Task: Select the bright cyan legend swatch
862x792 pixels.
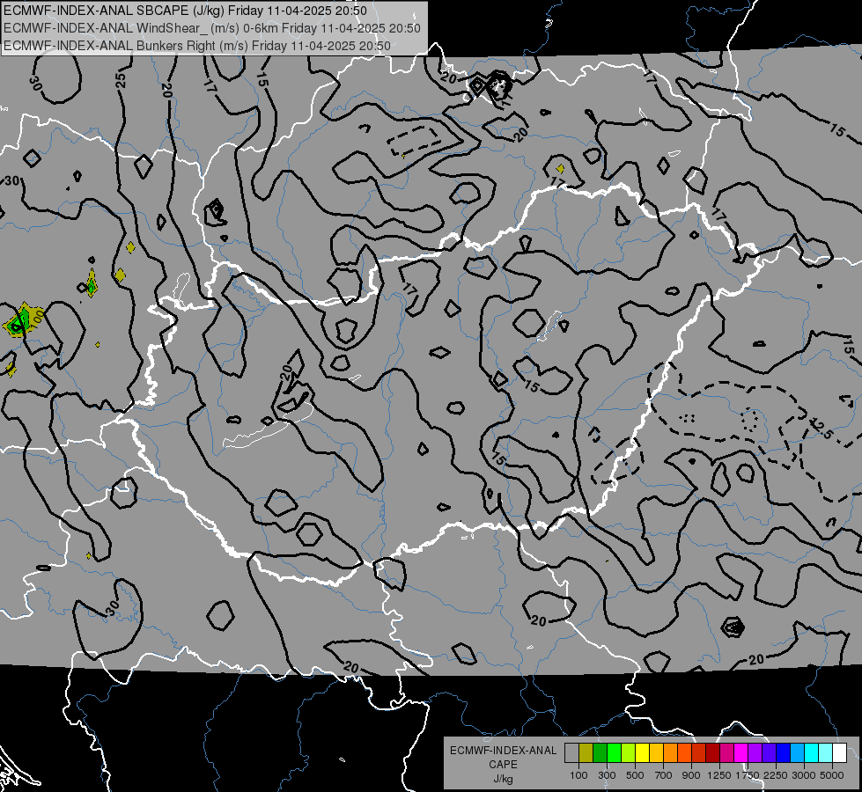Action: [812, 752]
